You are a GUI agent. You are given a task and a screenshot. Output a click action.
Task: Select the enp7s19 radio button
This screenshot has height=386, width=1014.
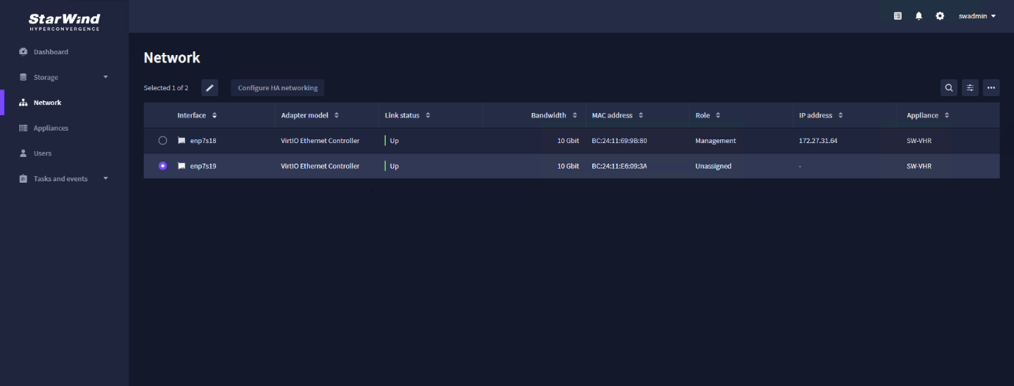pos(163,166)
